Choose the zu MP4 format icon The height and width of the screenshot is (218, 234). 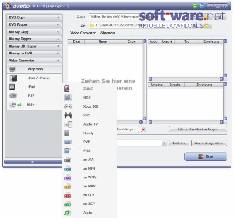[x=68, y=168]
